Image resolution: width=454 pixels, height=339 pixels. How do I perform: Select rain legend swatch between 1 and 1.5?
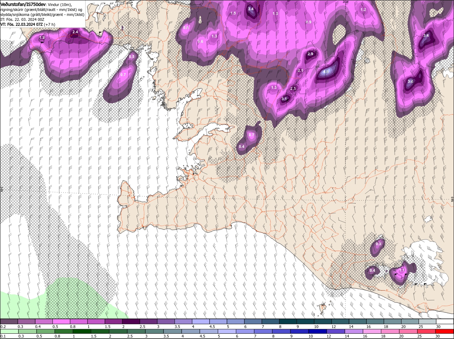82,331
